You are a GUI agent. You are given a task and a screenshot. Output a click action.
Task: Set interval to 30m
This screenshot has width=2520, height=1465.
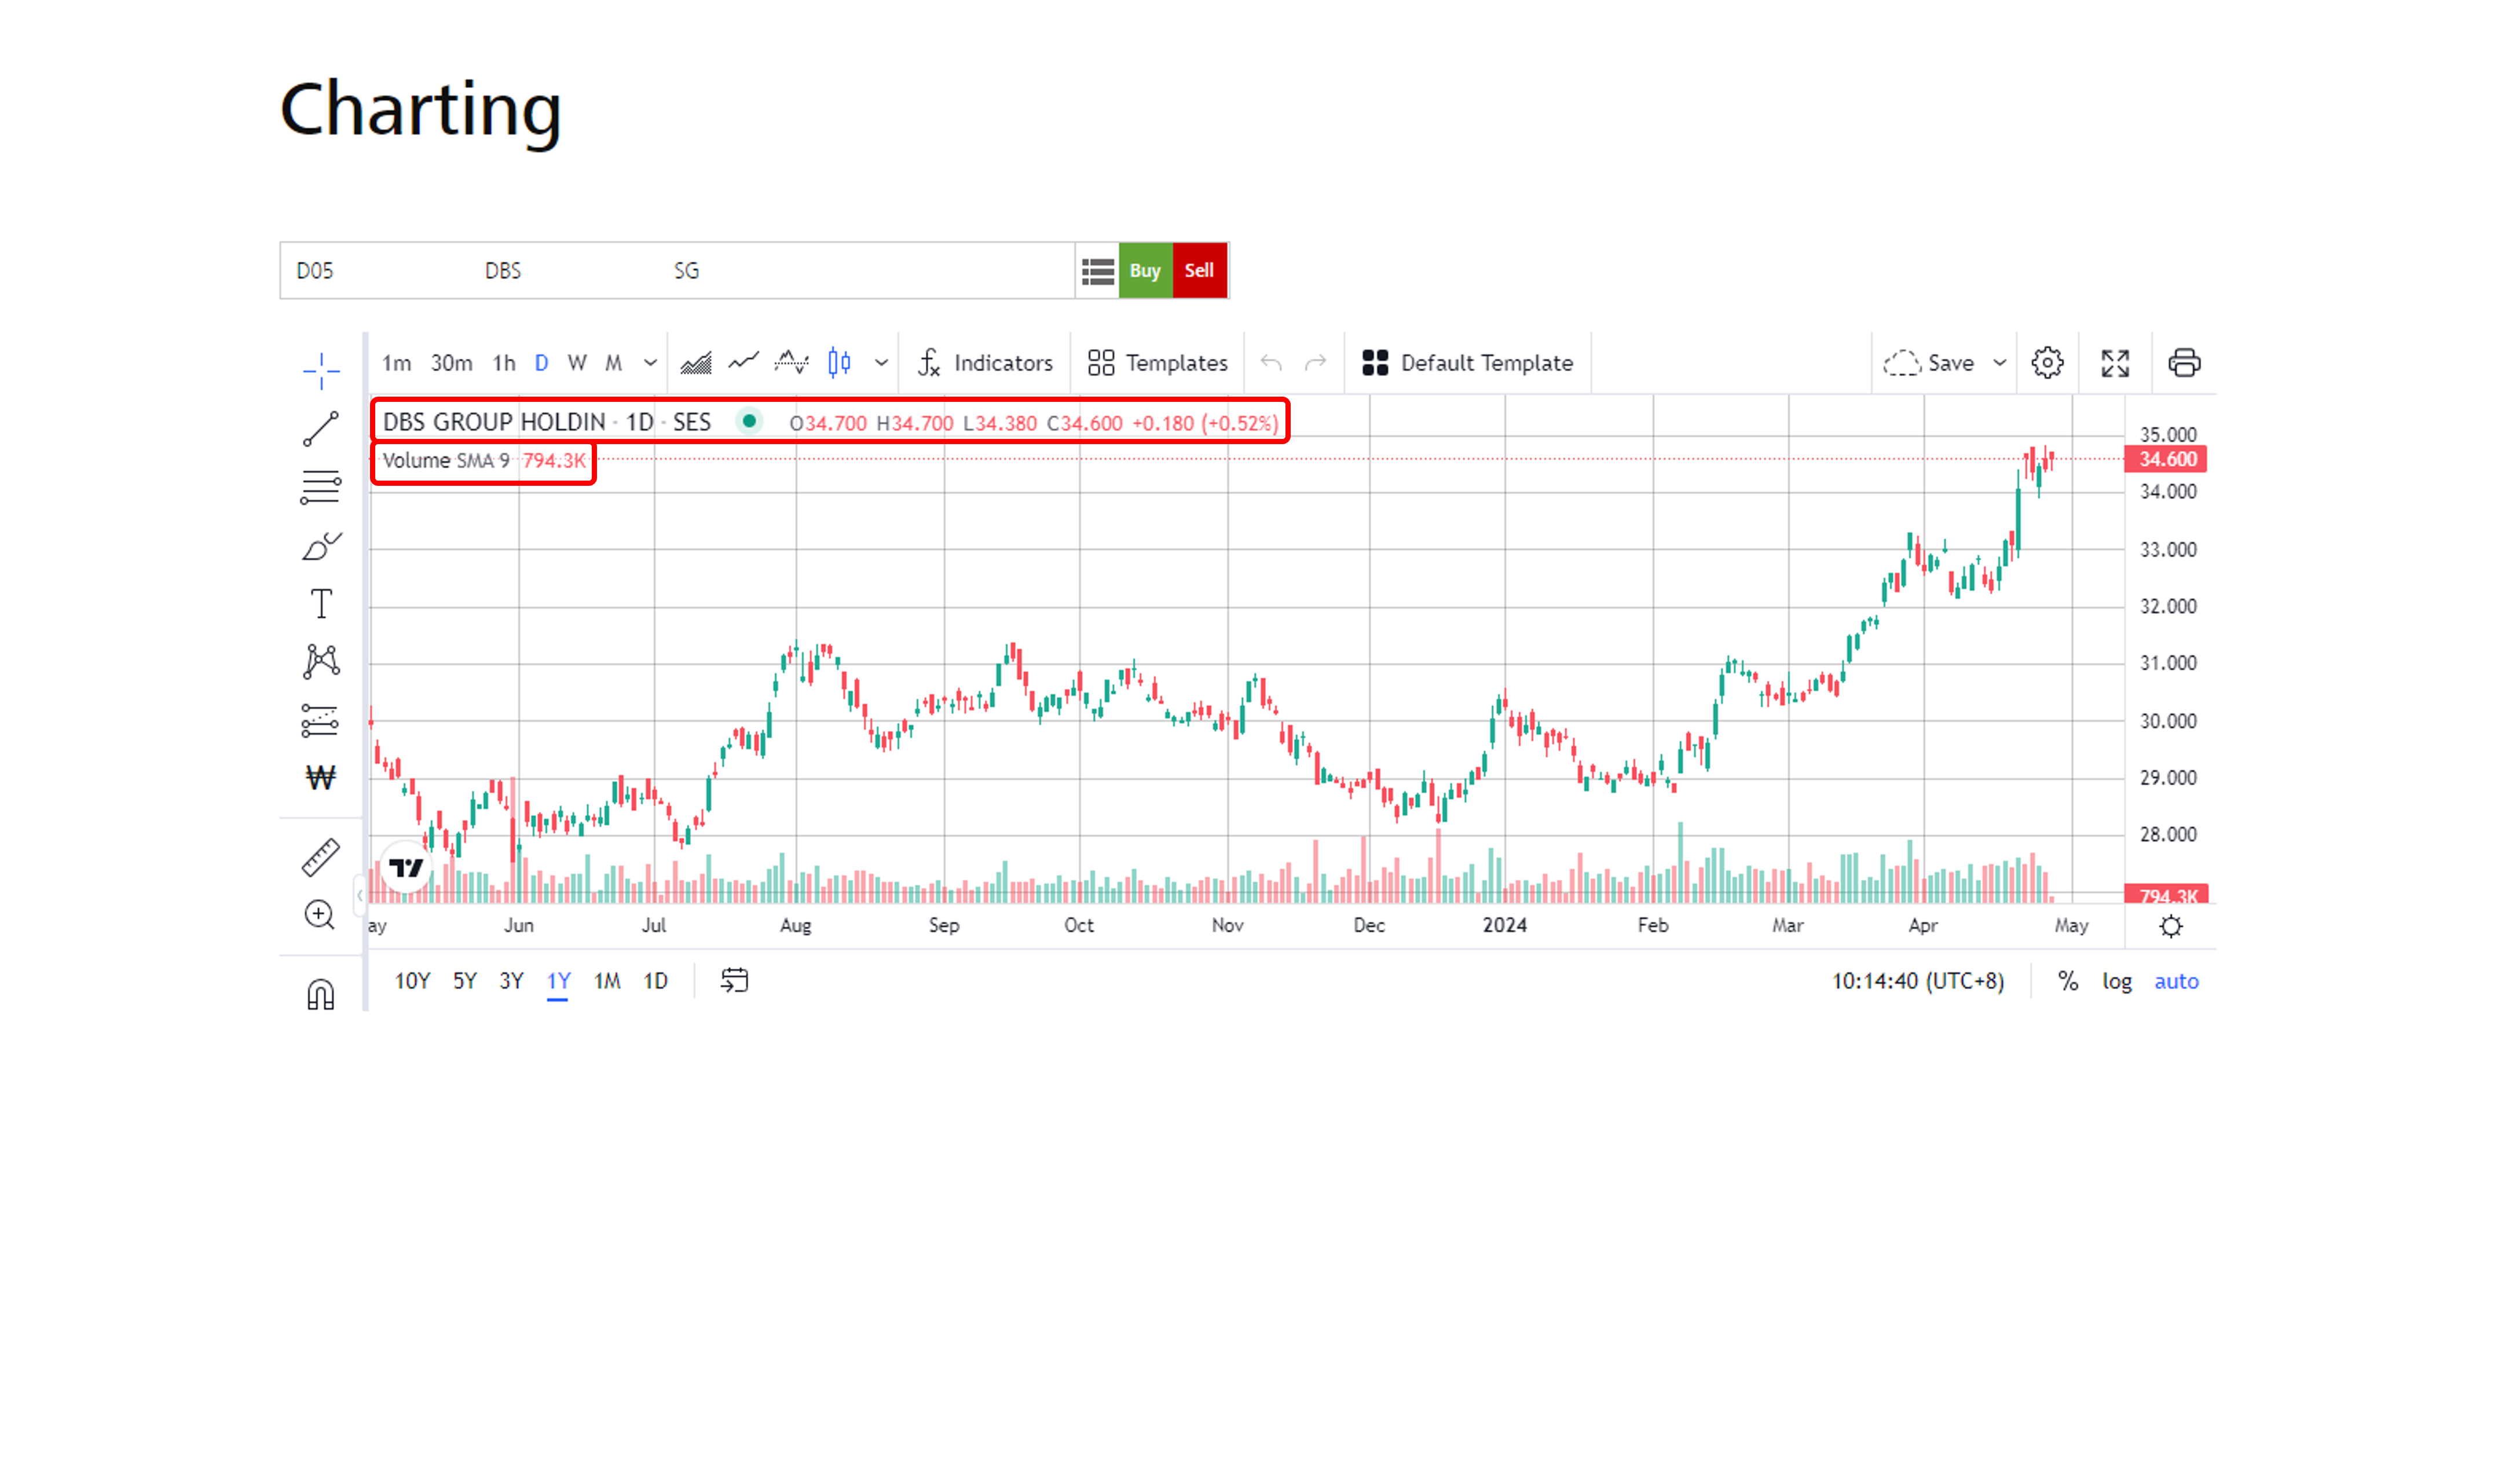pyautogui.click(x=451, y=363)
